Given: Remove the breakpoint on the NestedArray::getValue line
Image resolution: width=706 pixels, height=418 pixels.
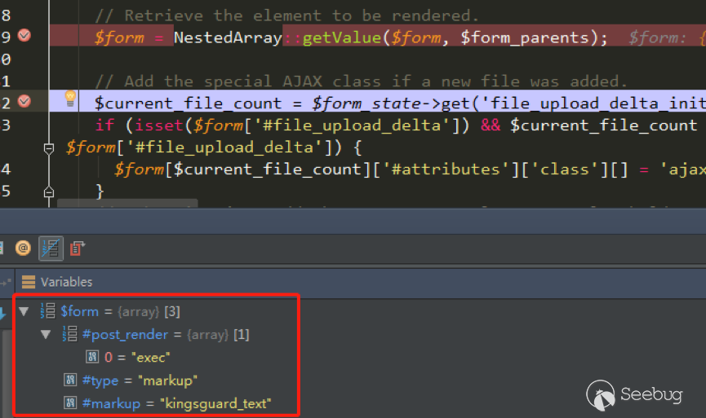Looking at the screenshot, I should pos(24,35).
